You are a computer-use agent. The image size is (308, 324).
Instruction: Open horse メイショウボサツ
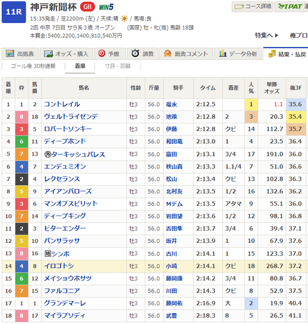(x=68, y=278)
